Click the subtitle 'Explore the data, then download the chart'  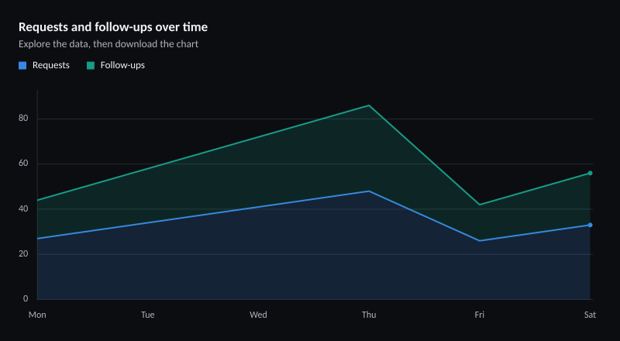pos(108,44)
